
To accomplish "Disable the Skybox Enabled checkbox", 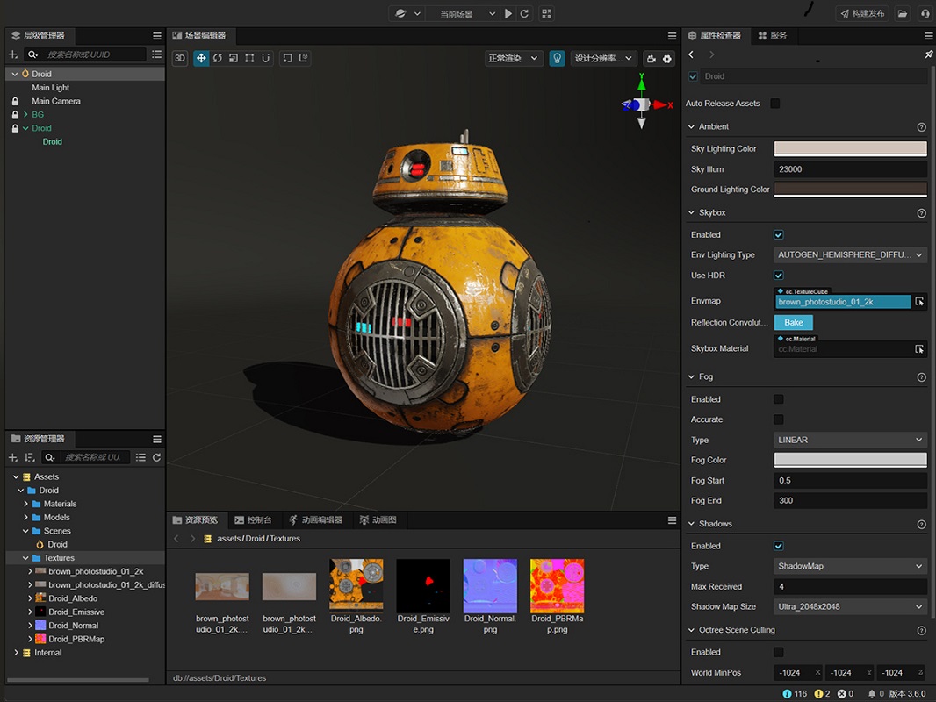I will click(779, 235).
